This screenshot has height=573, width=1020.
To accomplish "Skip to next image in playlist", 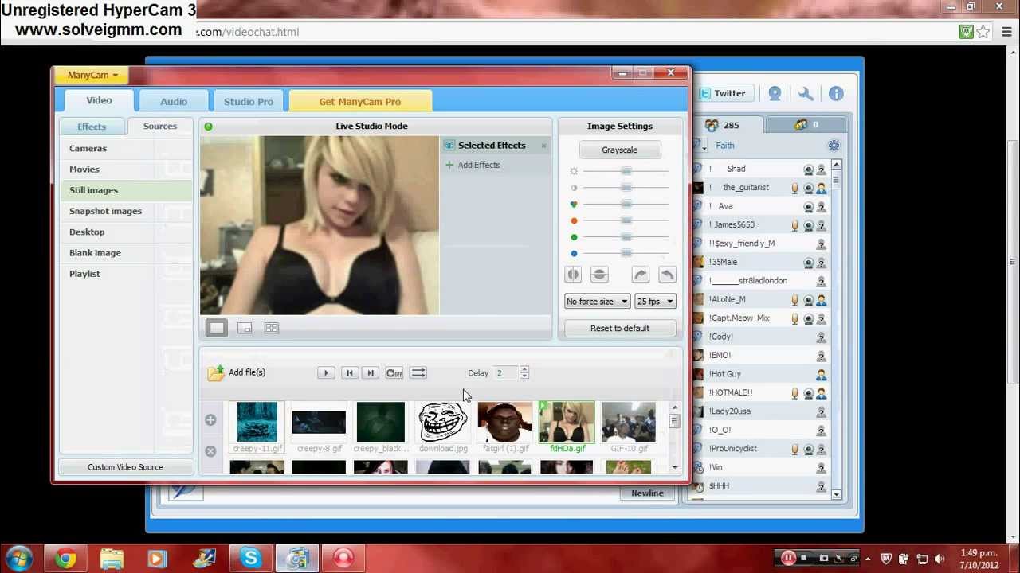I will coord(371,372).
